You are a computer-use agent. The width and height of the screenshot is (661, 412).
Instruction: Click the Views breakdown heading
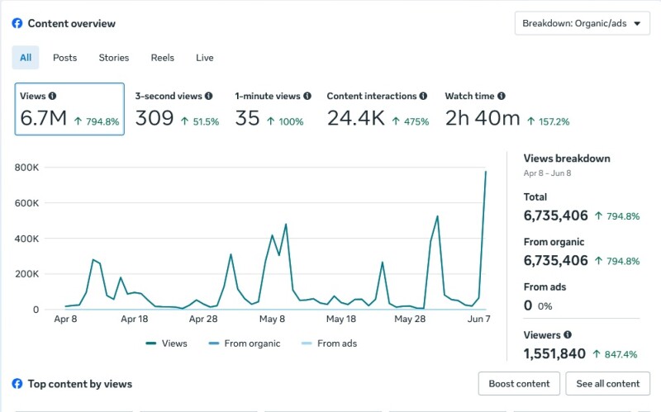567,159
